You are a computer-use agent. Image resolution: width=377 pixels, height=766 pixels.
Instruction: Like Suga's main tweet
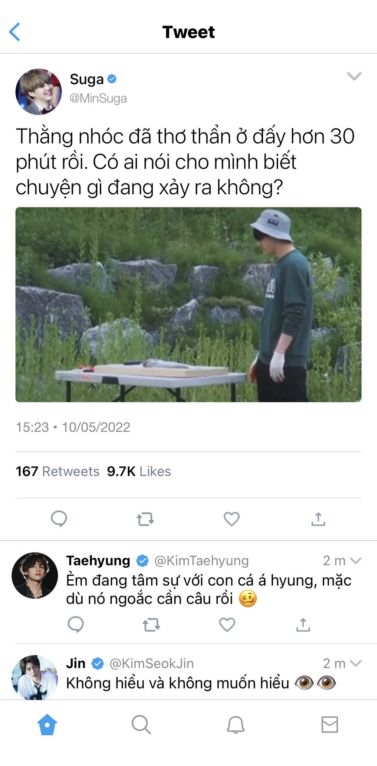[x=231, y=519]
